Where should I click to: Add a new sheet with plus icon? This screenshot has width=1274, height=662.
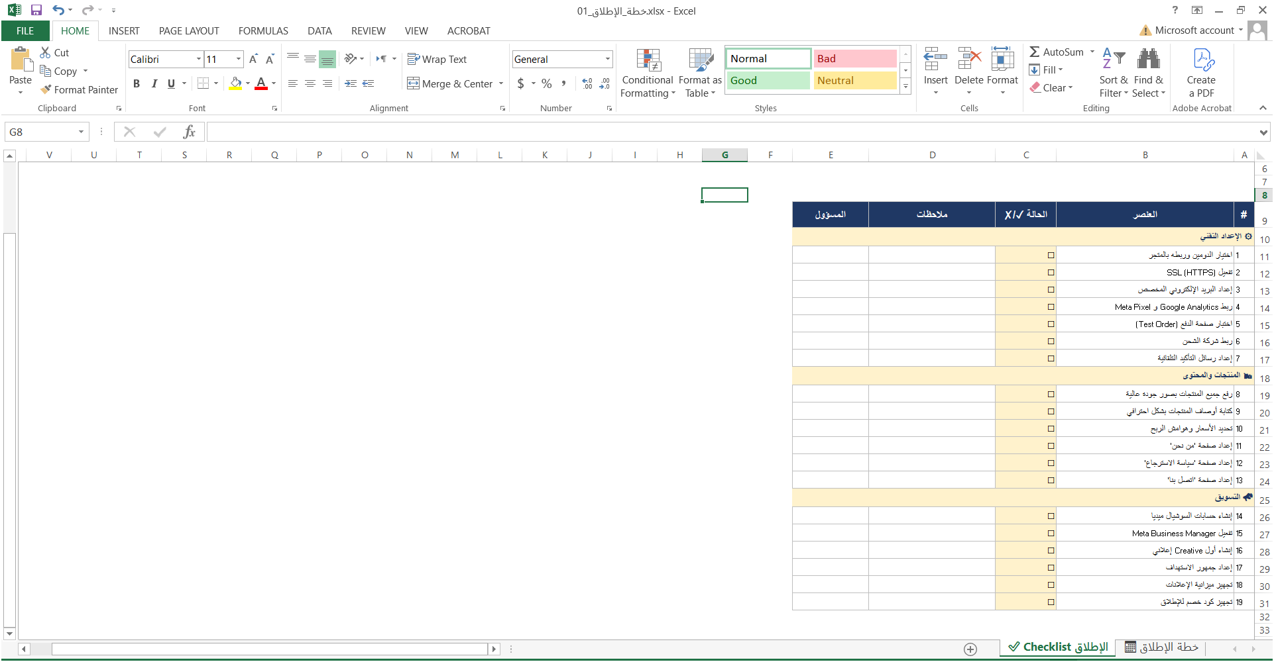click(x=970, y=649)
